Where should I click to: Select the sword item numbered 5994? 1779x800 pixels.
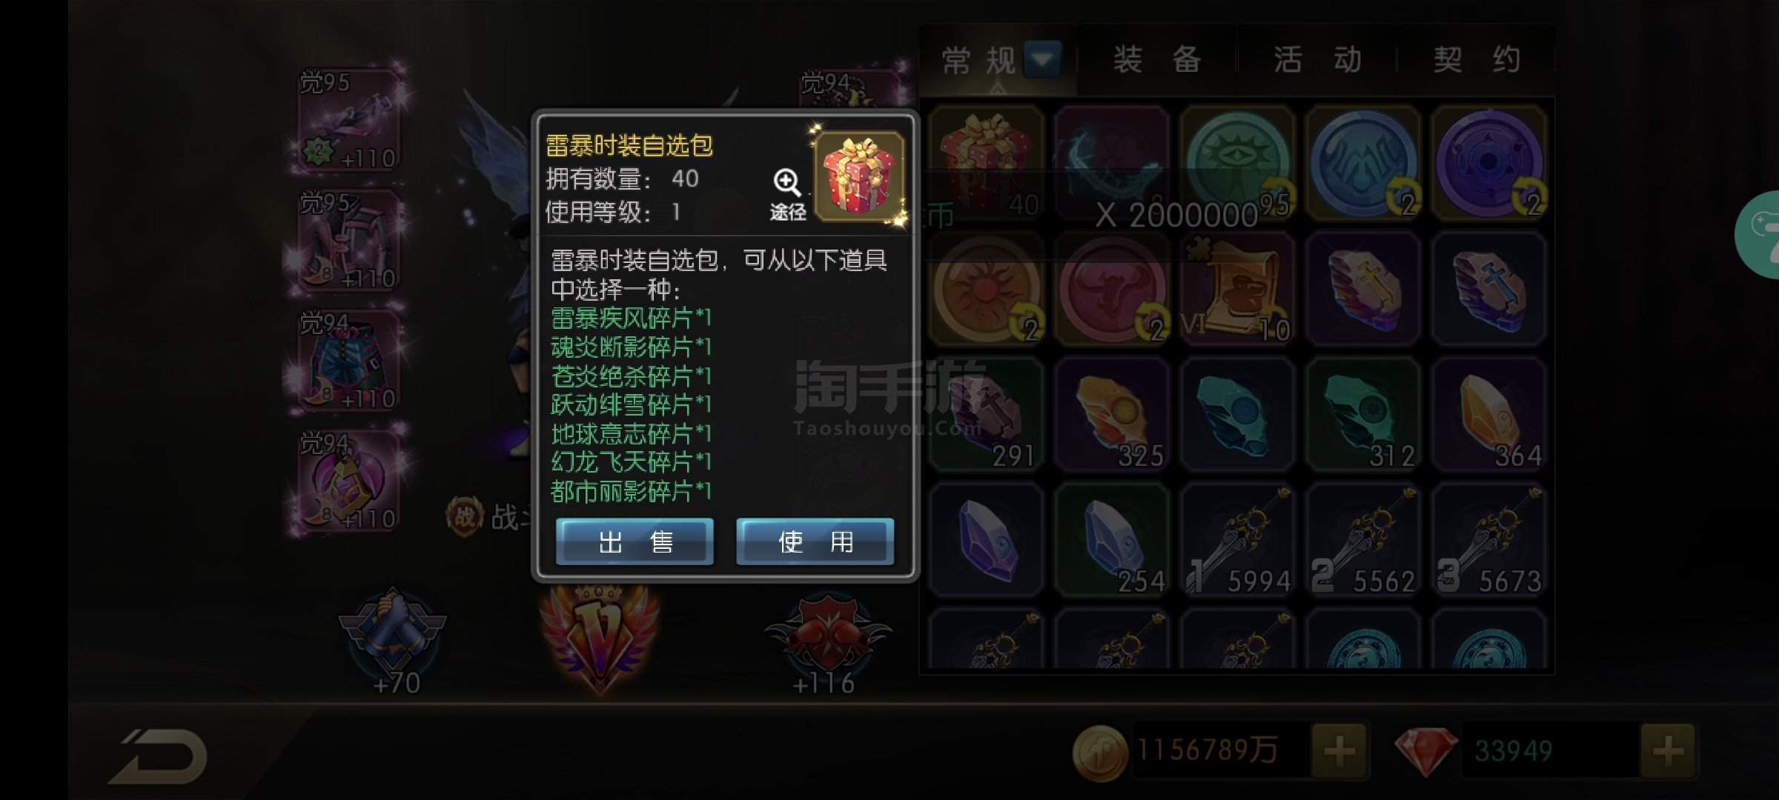pyautogui.click(x=1237, y=540)
